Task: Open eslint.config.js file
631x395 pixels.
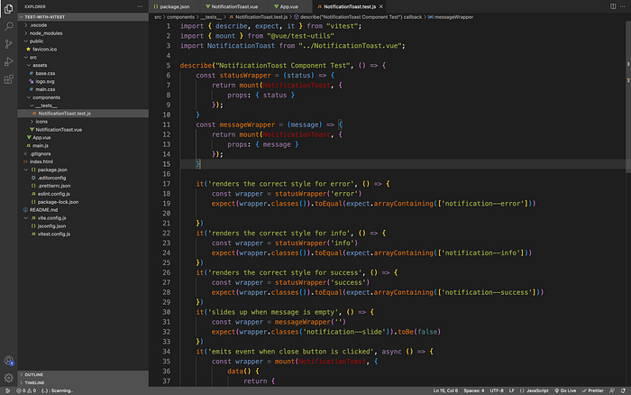Action: click(x=83, y=194)
